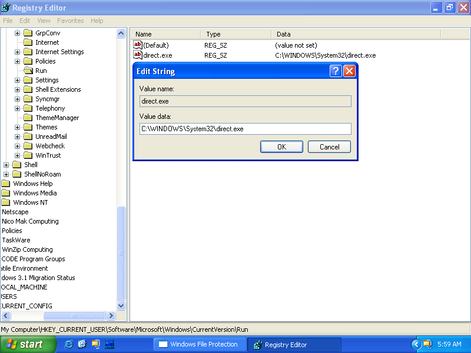Expand the WinTrust key

[18, 155]
